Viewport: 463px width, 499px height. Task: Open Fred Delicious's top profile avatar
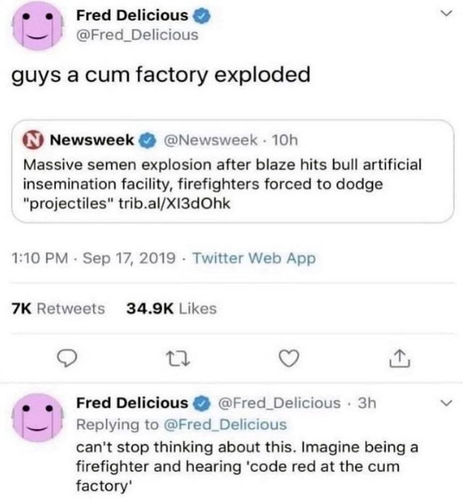38,26
